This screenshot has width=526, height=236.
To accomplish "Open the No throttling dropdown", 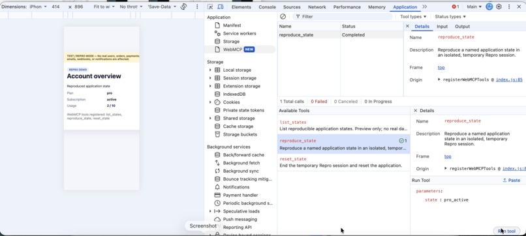I will (x=131, y=7).
